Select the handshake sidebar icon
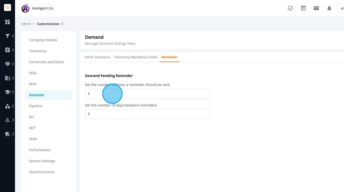The image size is (344, 192). pyautogui.click(x=8, y=64)
